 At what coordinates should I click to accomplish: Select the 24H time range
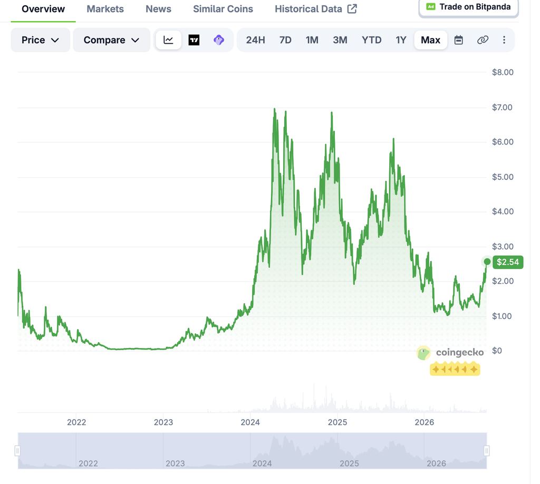point(255,40)
